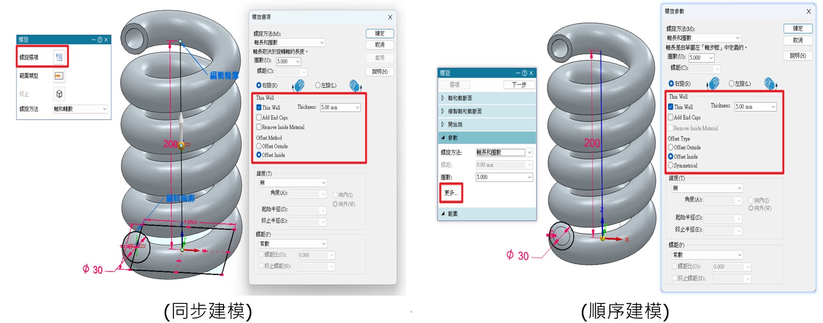Click the 終止 cube icon
Screen dimensions: 823x323
(59, 94)
